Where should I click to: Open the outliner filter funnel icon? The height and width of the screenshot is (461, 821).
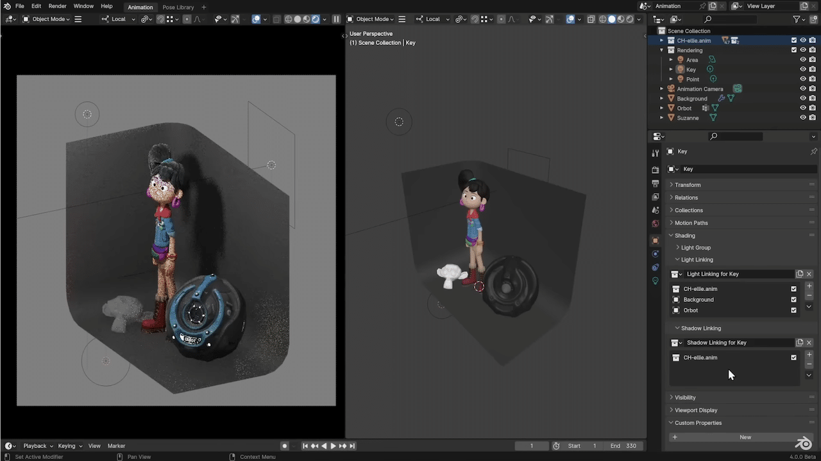coord(796,19)
